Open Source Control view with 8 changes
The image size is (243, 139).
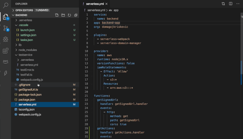[6, 28]
